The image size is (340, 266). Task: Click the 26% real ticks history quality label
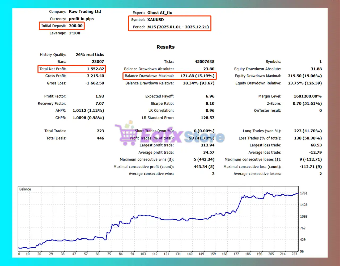(x=90, y=54)
